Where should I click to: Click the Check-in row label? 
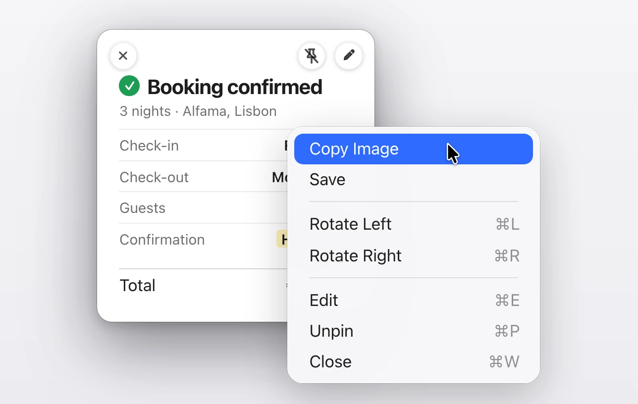[x=149, y=146]
